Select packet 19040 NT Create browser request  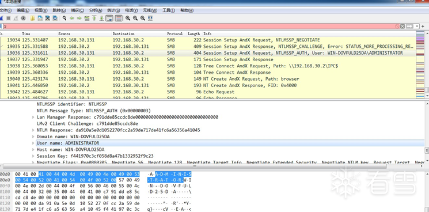click(208, 79)
